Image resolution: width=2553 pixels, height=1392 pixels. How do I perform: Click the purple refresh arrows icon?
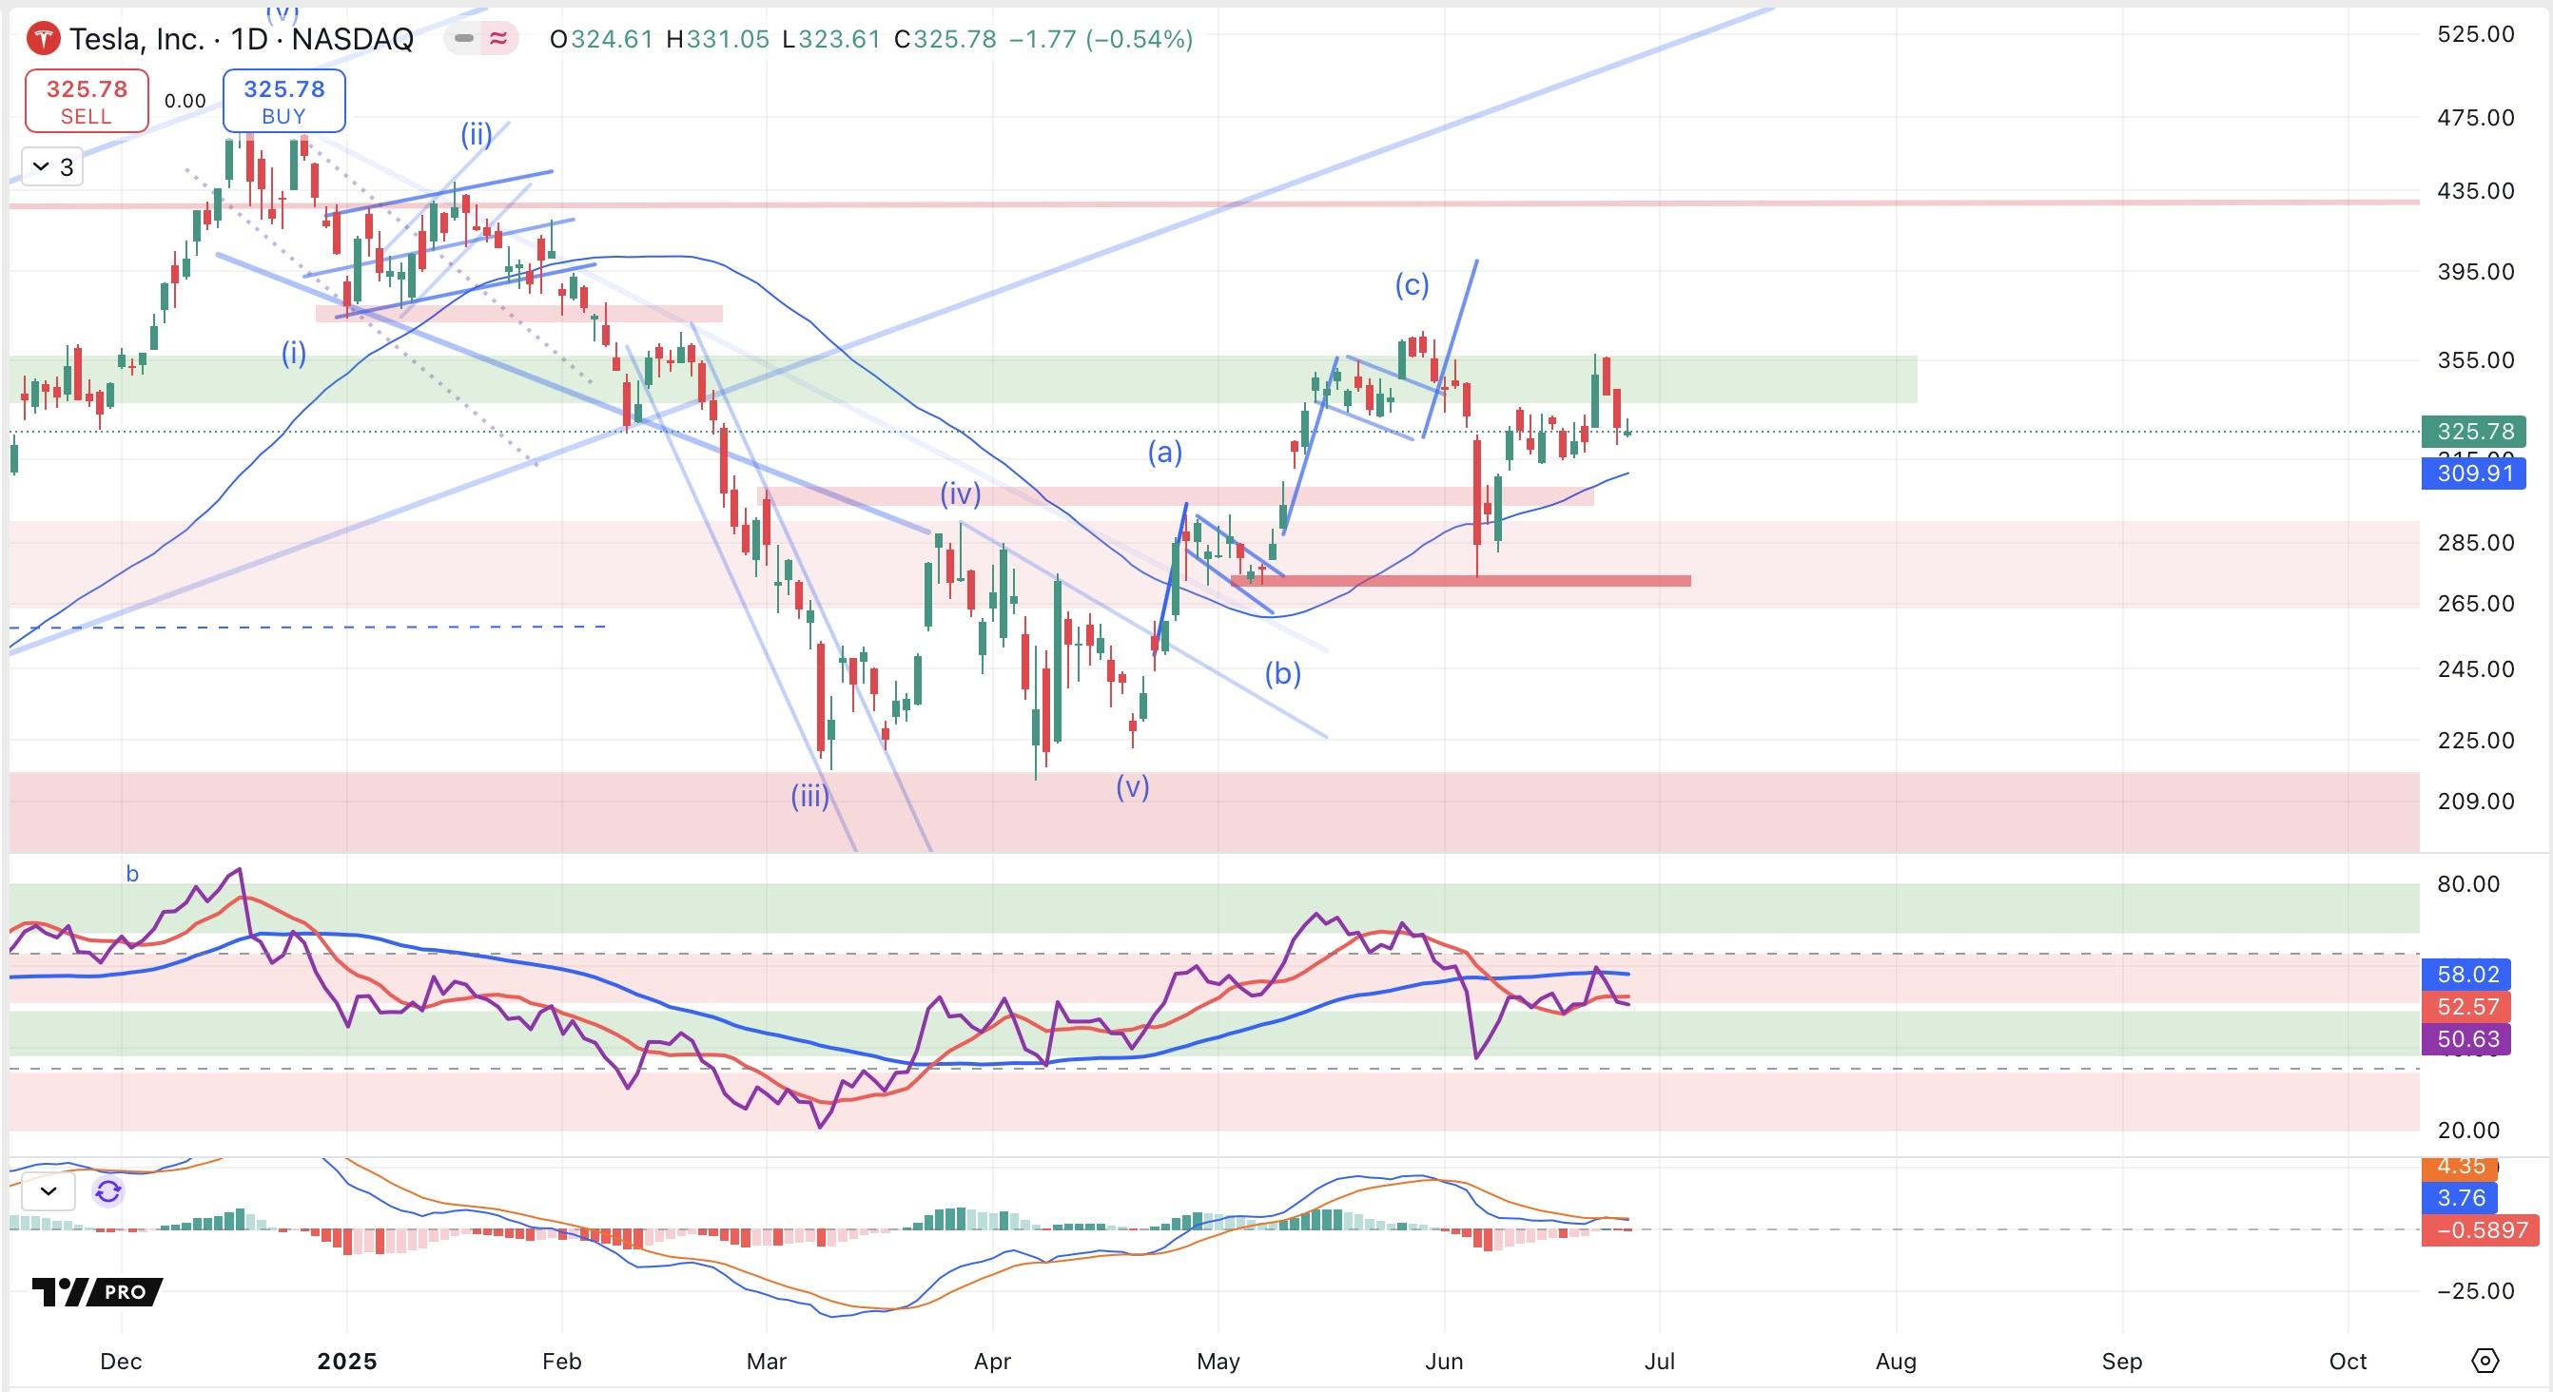click(x=108, y=1190)
